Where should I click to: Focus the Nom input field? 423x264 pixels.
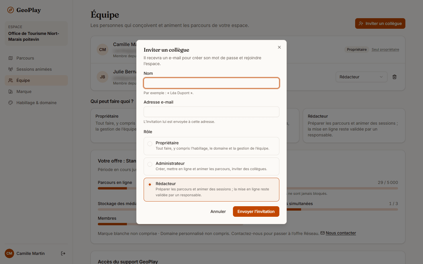click(211, 83)
